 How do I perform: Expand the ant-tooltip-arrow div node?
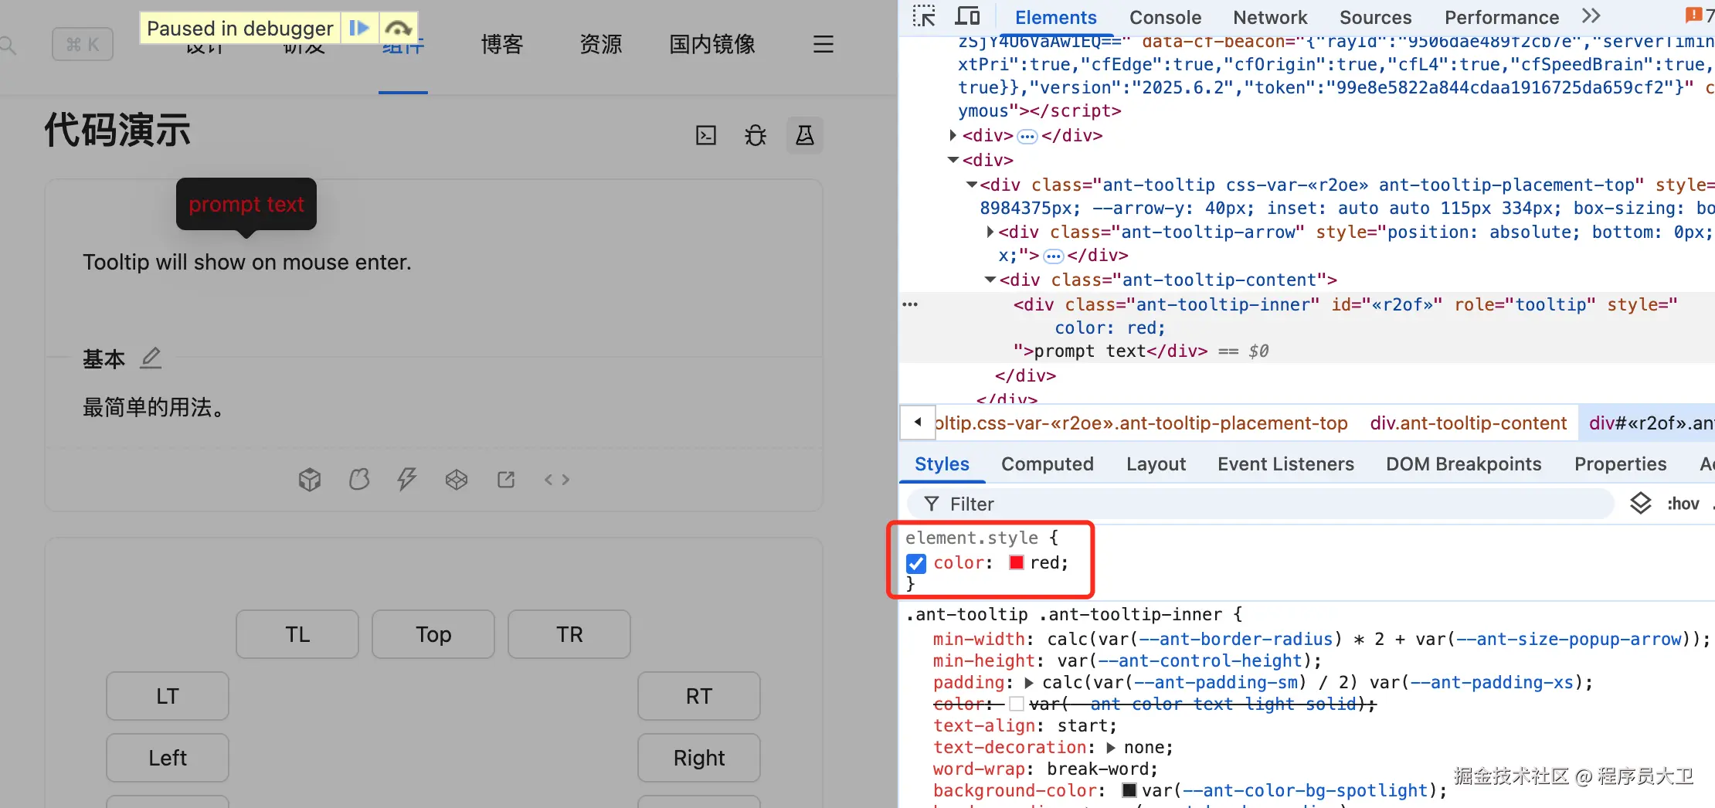(990, 232)
